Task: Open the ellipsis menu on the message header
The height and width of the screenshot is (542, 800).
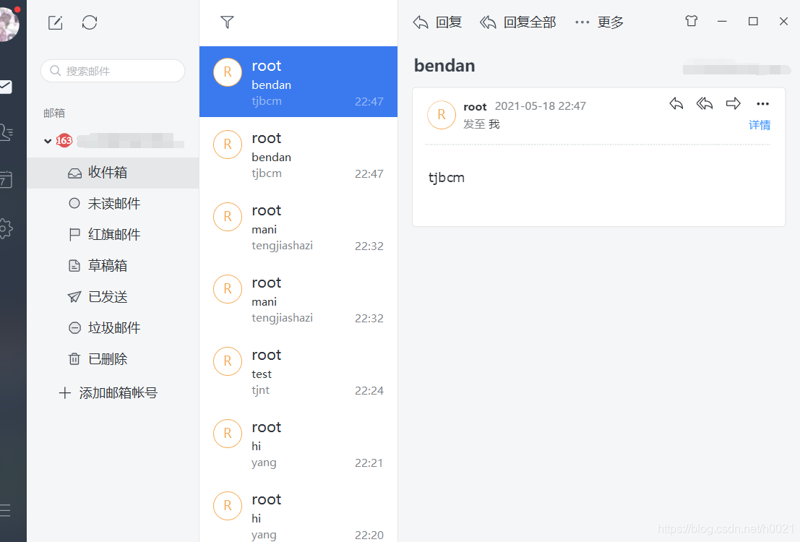Action: (762, 103)
